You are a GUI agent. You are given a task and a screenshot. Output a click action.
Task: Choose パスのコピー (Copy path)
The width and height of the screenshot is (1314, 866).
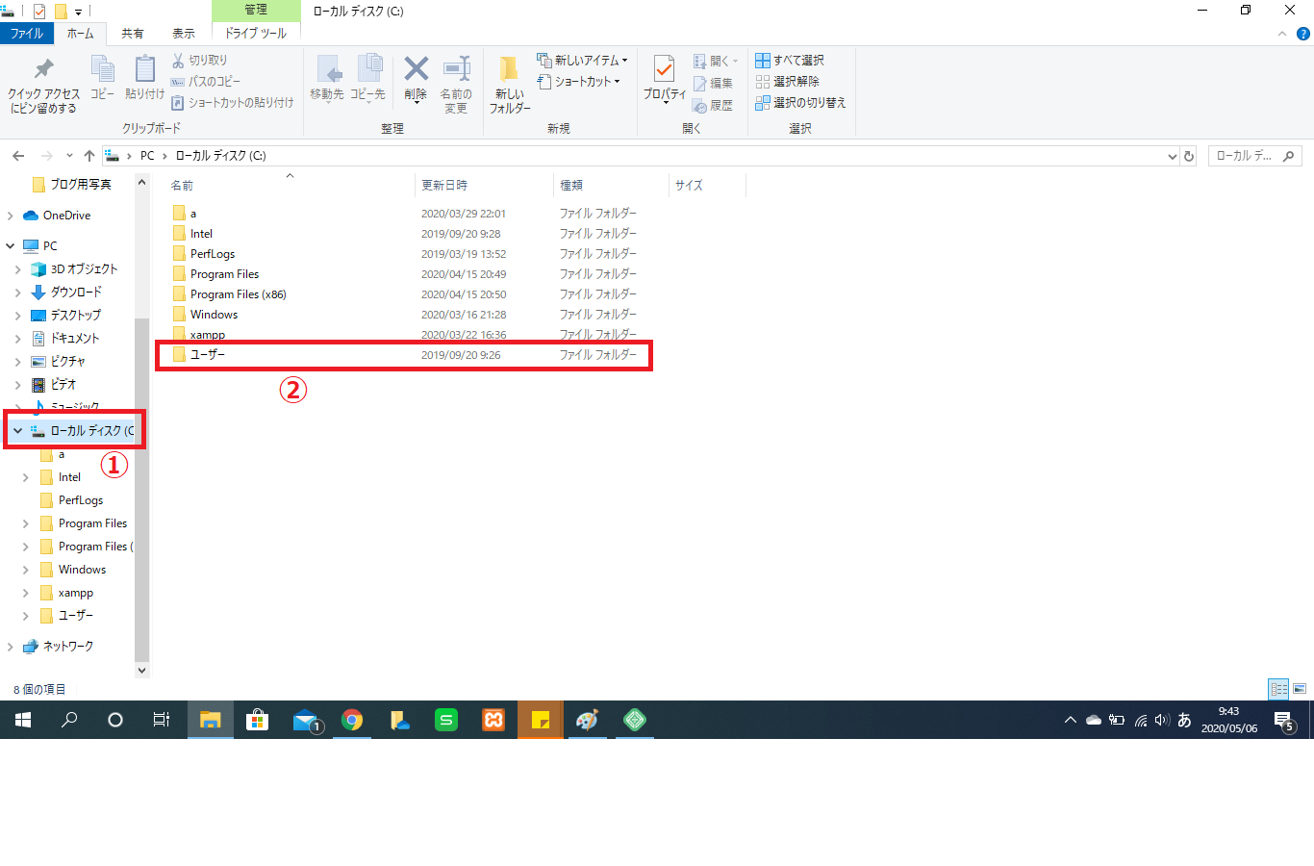pos(206,82)
